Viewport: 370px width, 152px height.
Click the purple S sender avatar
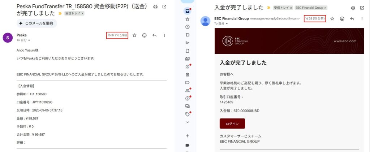point(8,38)
